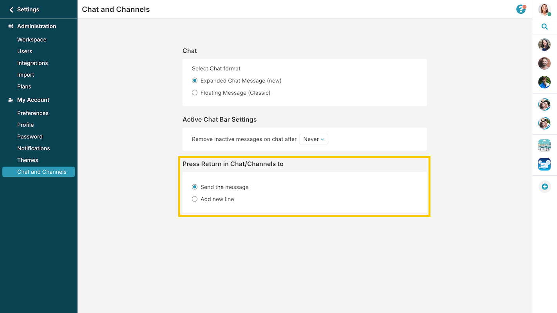The height and width of the screenshot is (313, 557).
Task: Open your profile avatar with green status
Action: [x=544, y=9]
